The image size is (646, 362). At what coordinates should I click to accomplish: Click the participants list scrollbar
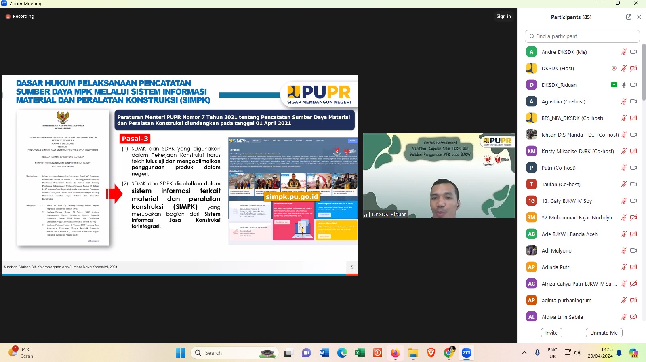[644, 73]
